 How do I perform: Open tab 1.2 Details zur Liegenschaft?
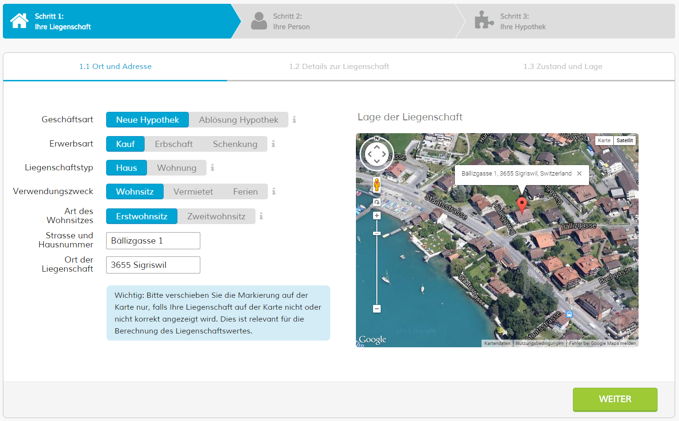click(x=339, y=67)
